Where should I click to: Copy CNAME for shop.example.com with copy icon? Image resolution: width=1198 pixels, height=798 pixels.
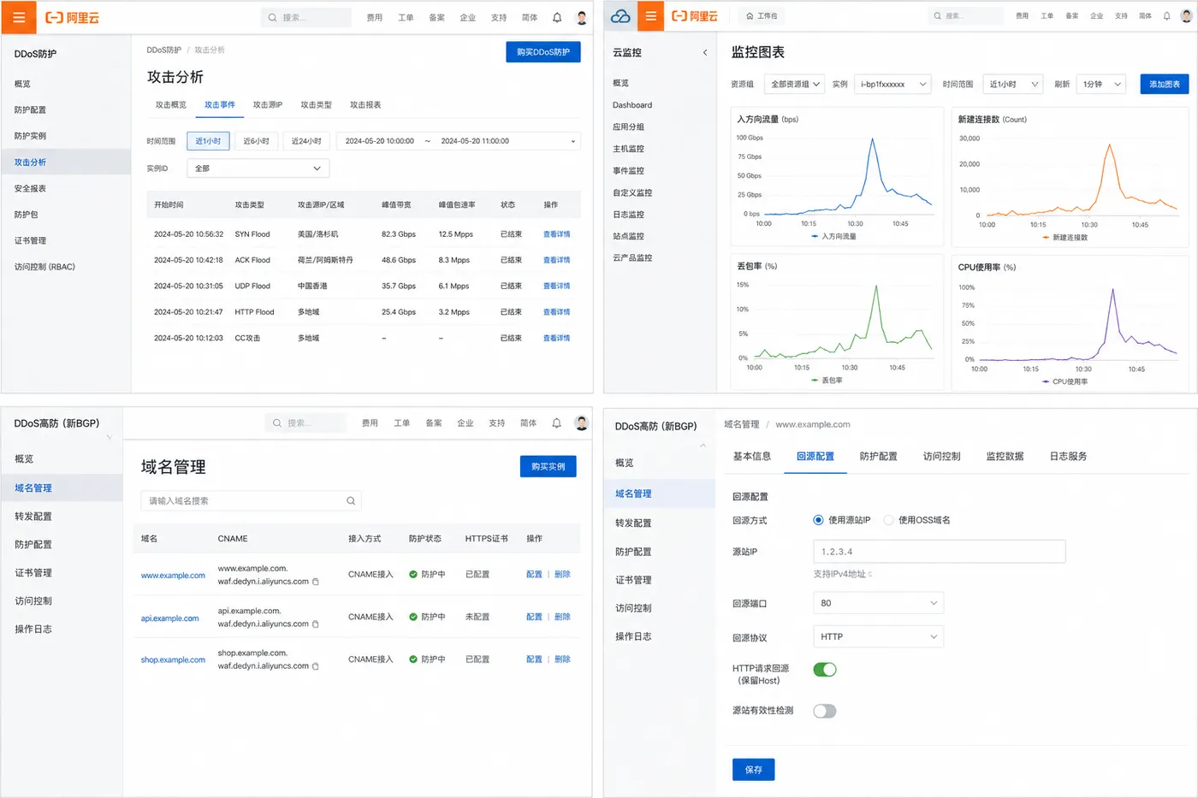pos(316,666)
